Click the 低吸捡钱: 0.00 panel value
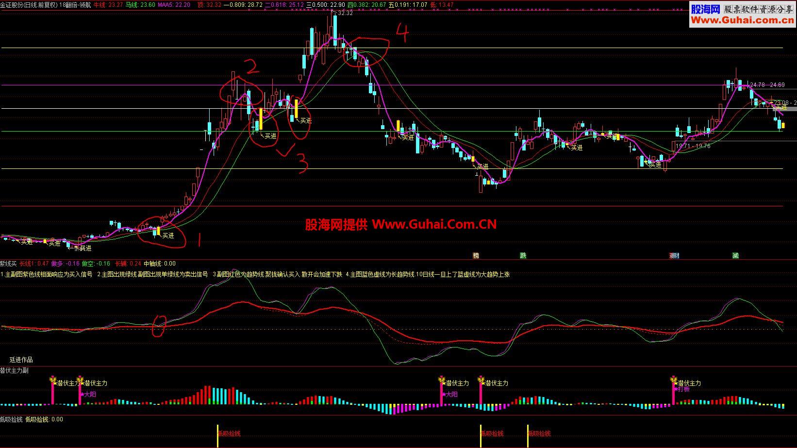Image resolution: width=797 pixels, height=448 pixels. pos(44,419)
